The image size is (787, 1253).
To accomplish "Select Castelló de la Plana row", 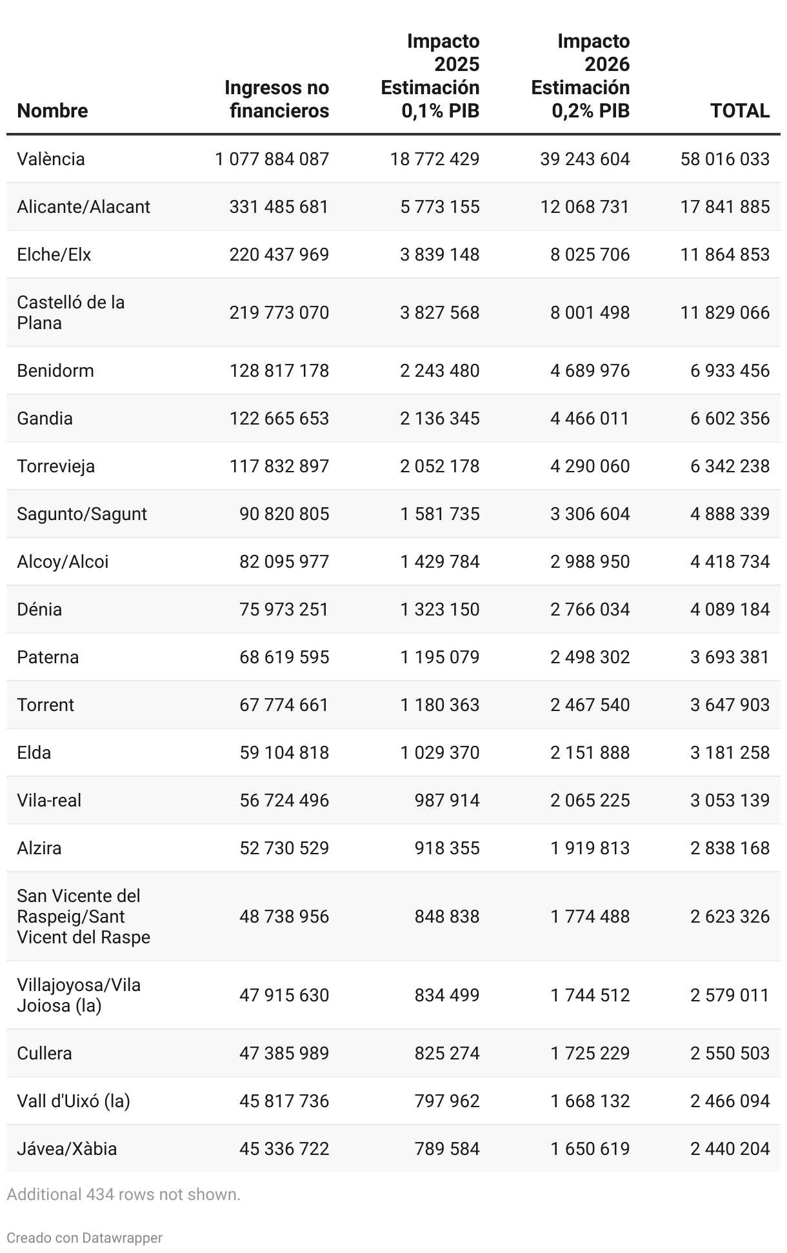I will [71, 312].
